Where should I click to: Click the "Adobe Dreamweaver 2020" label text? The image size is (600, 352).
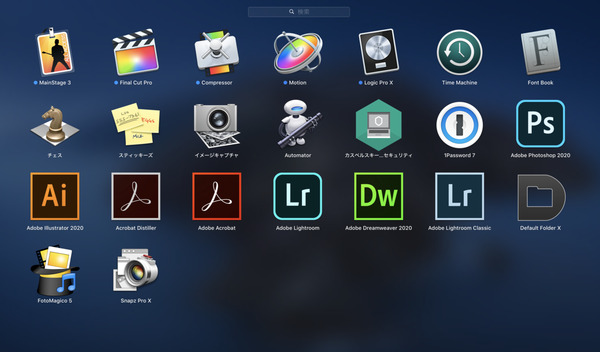pyautogui.click(x=378, y=228)
